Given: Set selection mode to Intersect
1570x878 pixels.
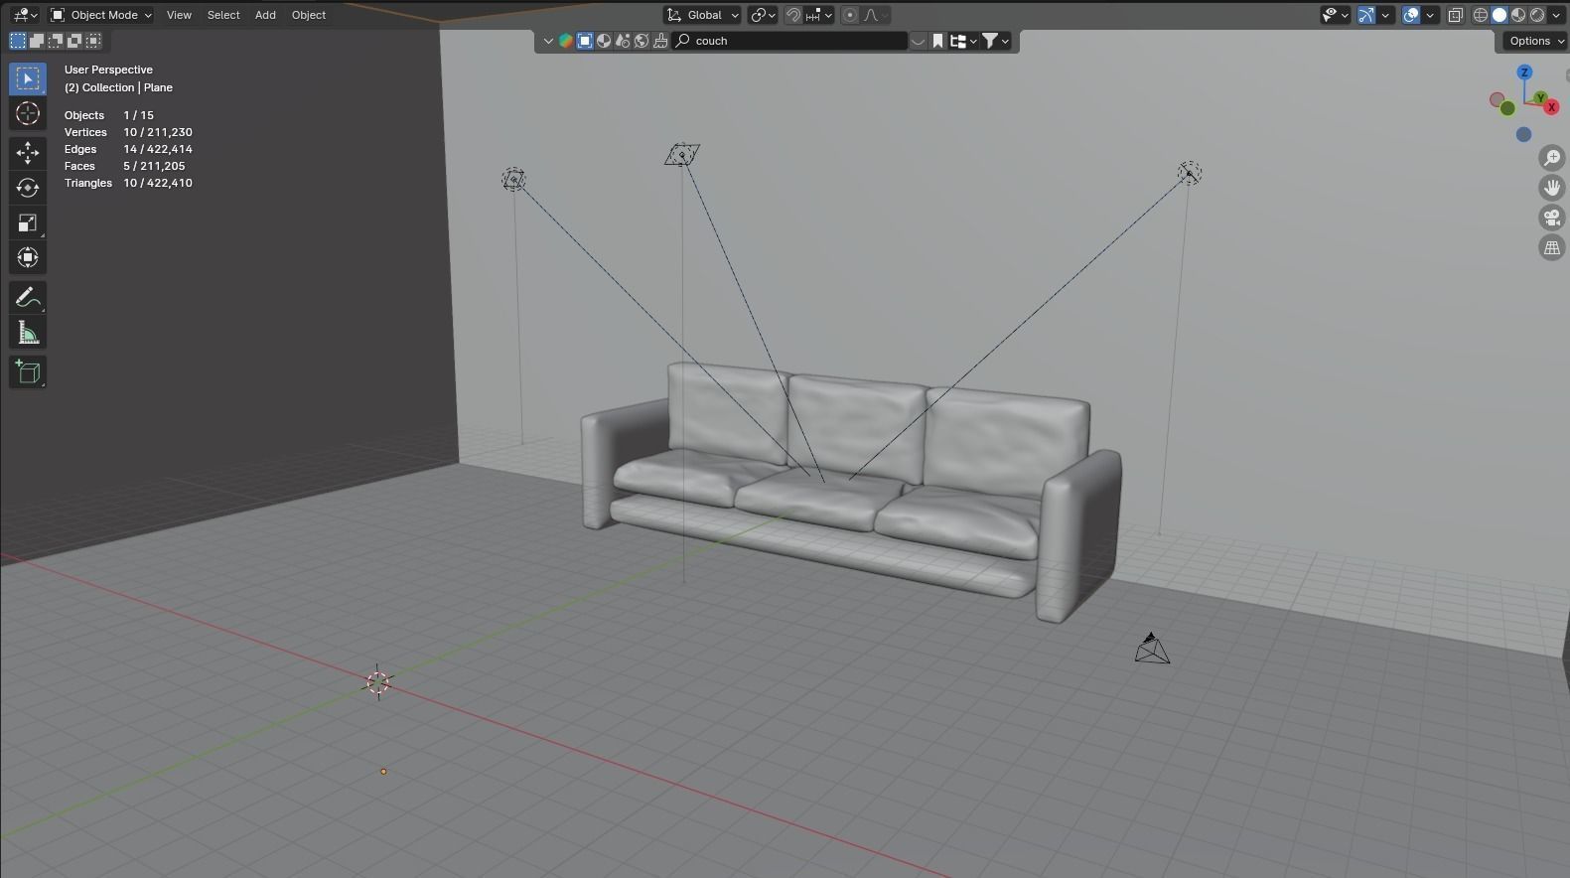Looking at the screenshot, I should (93, 41).
